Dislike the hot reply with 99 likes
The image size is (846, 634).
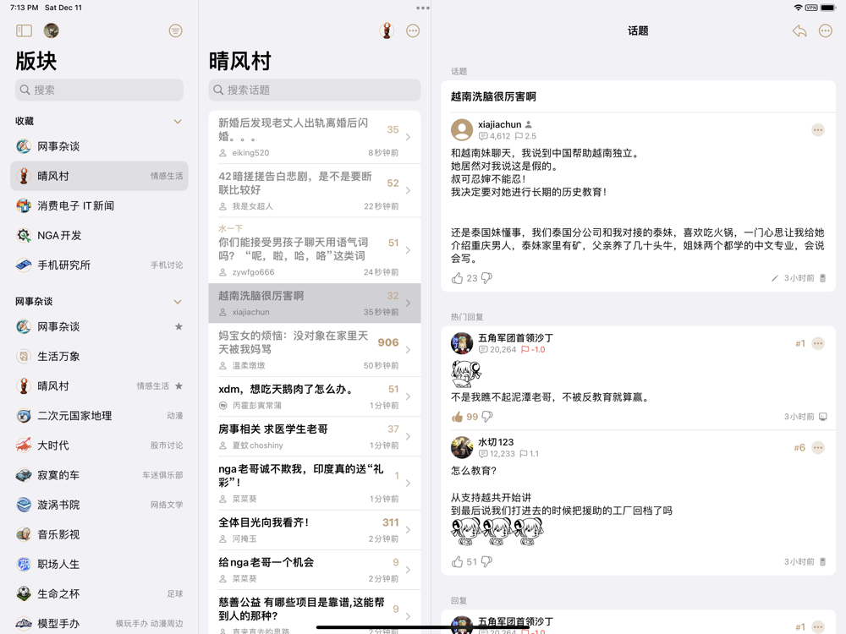(487, 417)
